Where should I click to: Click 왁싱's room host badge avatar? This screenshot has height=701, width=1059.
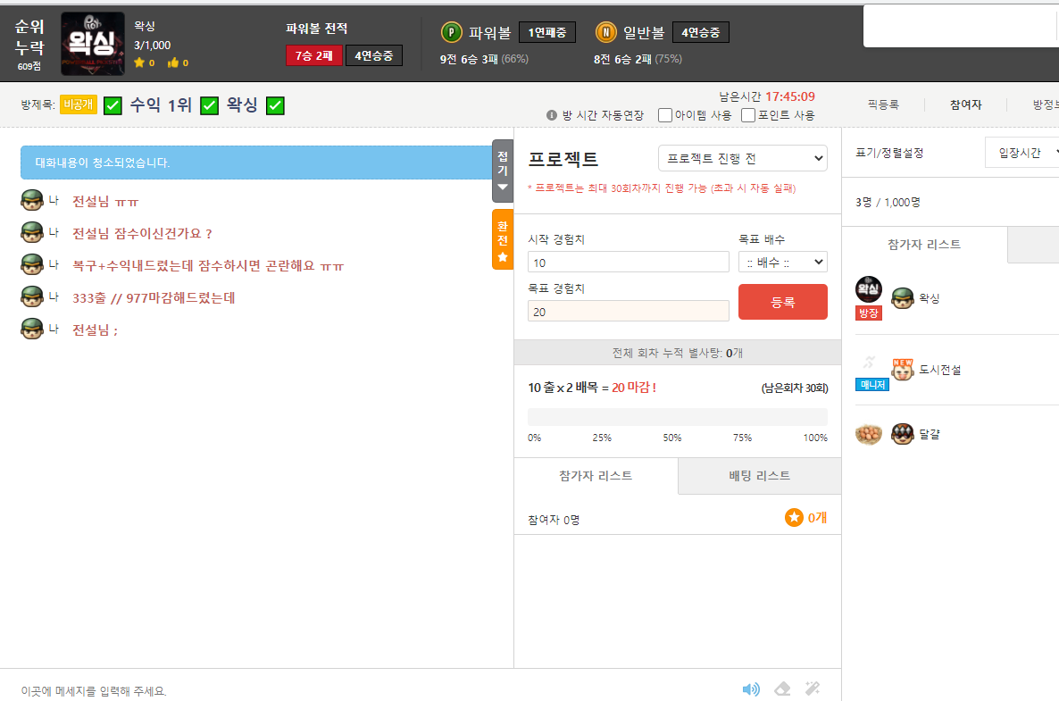(869, 289)
